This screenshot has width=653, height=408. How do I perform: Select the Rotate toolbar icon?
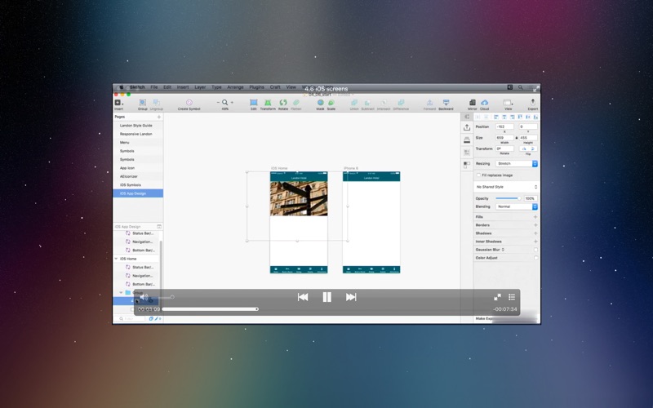[283, 104]
